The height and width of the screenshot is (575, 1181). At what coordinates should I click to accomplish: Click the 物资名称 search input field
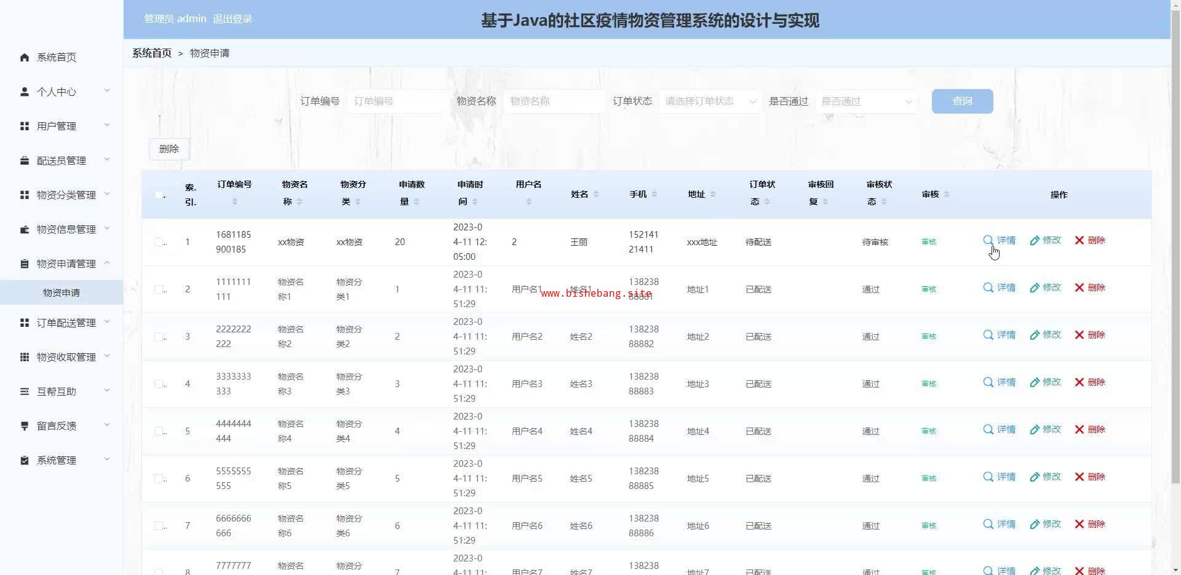coord(554,101)
